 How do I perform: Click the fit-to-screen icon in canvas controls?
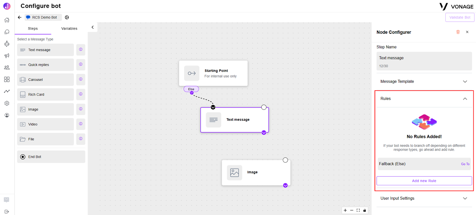pyautogui.click(x=358, y=211)
